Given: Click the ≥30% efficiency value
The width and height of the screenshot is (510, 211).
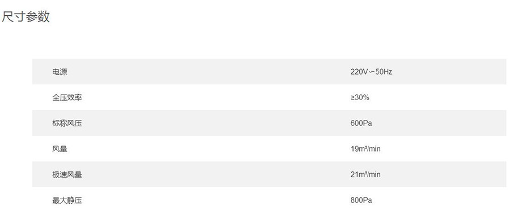Looking at the screenshot, I should click(x=360, y=97).
